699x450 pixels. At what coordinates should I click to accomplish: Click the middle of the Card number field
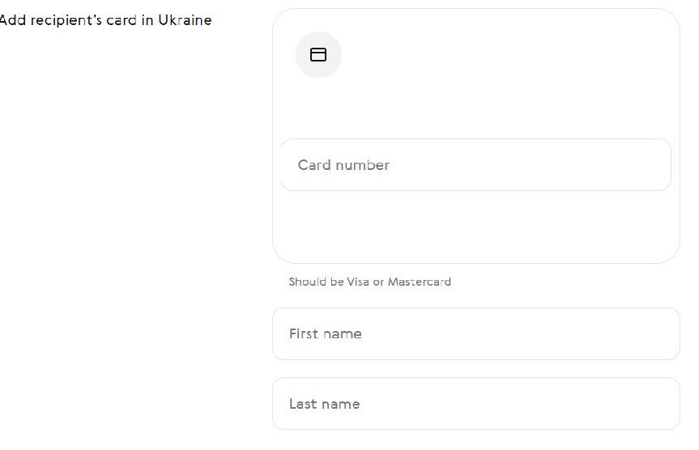tap(475, 165)
